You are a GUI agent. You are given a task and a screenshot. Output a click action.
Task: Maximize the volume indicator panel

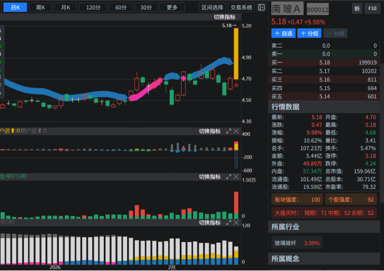coord(229,177)
